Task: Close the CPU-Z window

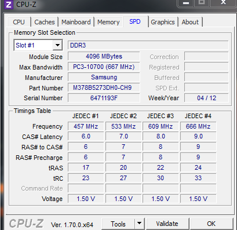Action: click(224, 3)
